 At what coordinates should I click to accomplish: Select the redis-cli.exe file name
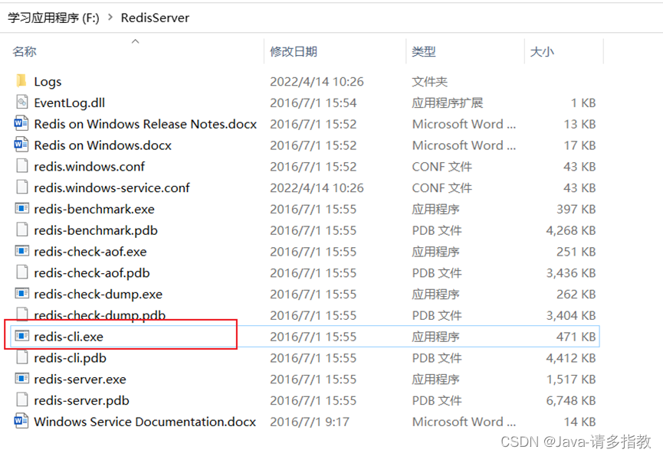coord(68,337)
